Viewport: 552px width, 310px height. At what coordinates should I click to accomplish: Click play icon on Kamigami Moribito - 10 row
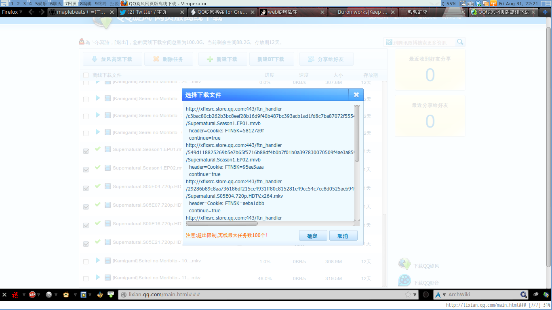97,260
